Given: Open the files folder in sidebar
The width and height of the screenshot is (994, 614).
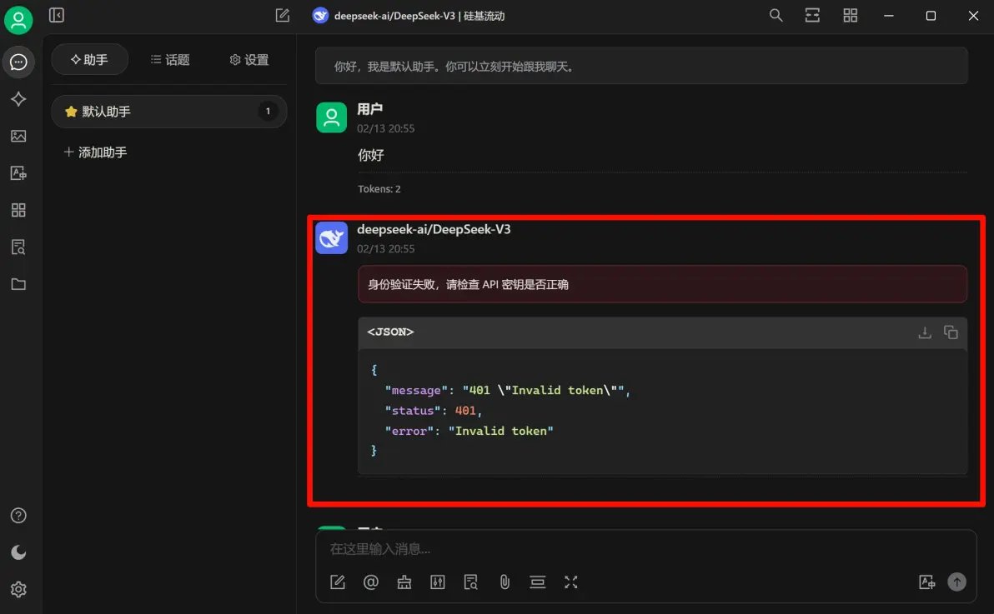Looking at the screenshot, I should [18, 284].
